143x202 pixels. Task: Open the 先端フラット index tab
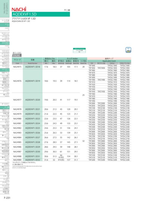tap(5, 73)
